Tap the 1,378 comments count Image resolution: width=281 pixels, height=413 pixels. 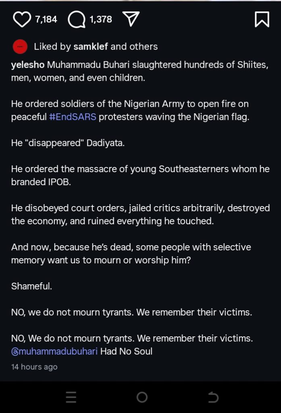pos(101,19)
